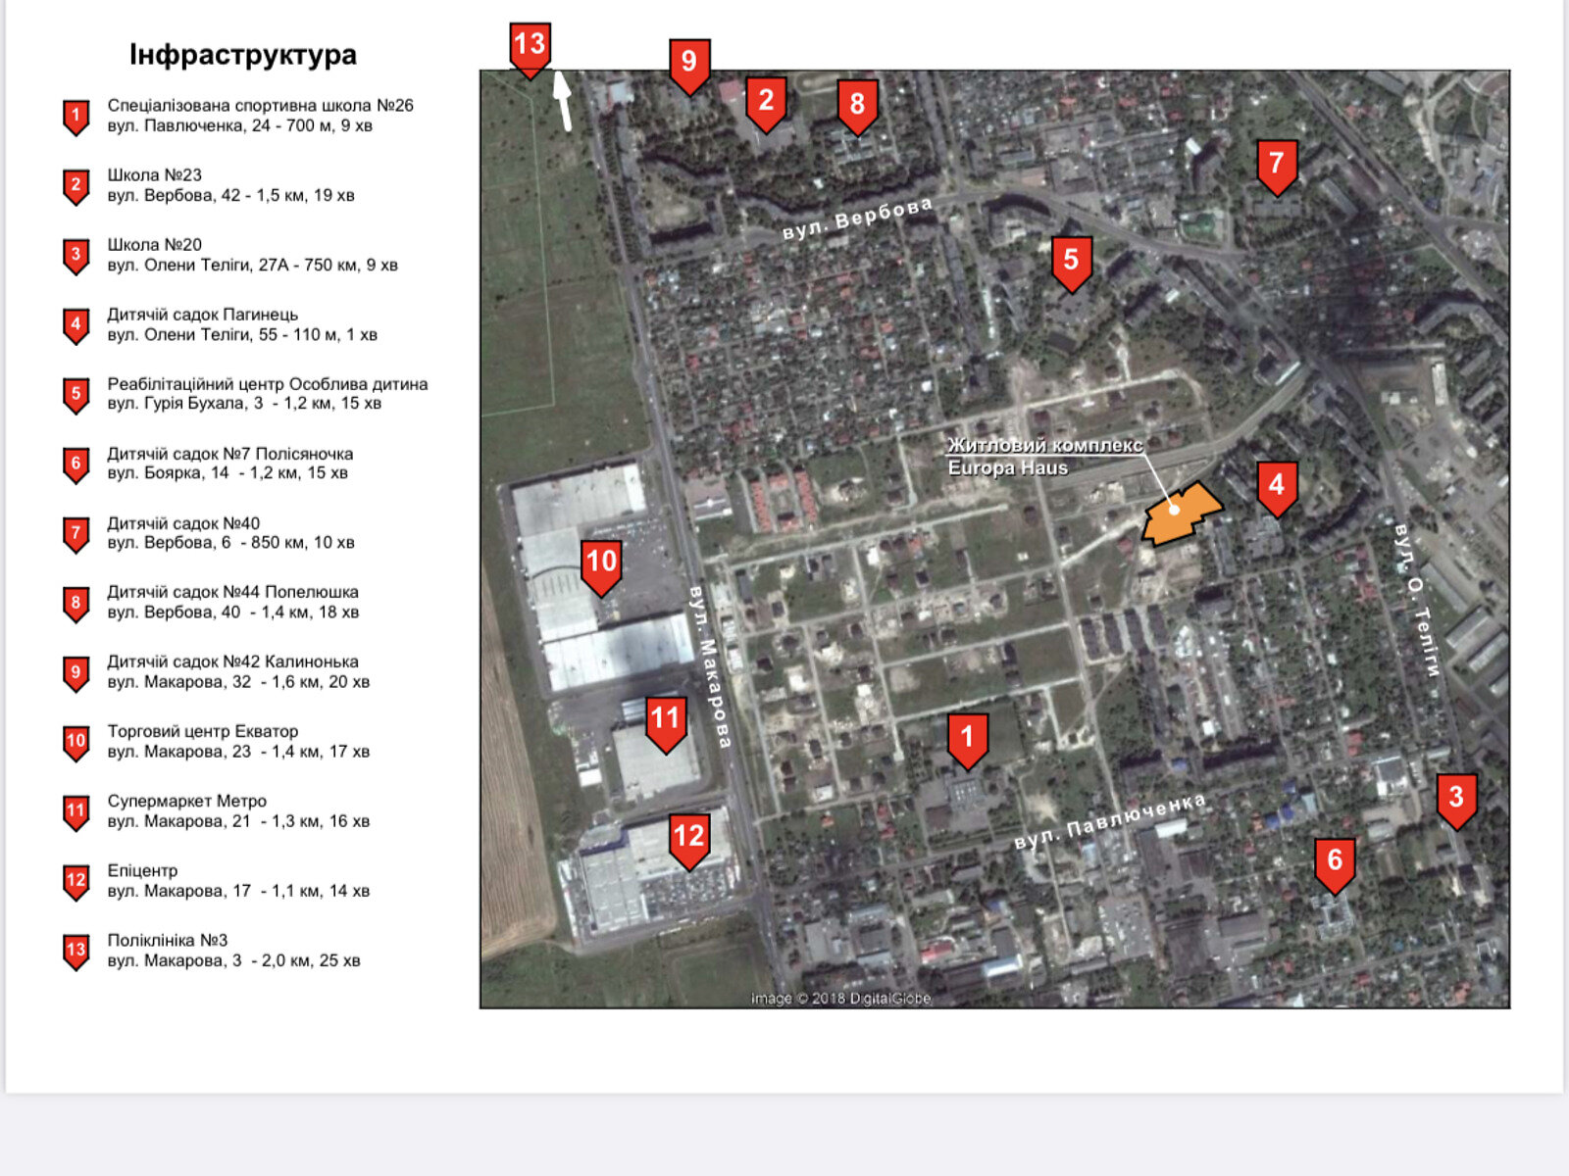Screen dimensions: 1569x1176
Task: Click legend icon 2 for Школа №23
Action: pos(76,186)
